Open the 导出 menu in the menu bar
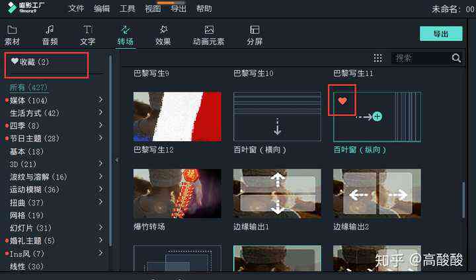Viewport: 476px width, 280px height. click(178, 9)
